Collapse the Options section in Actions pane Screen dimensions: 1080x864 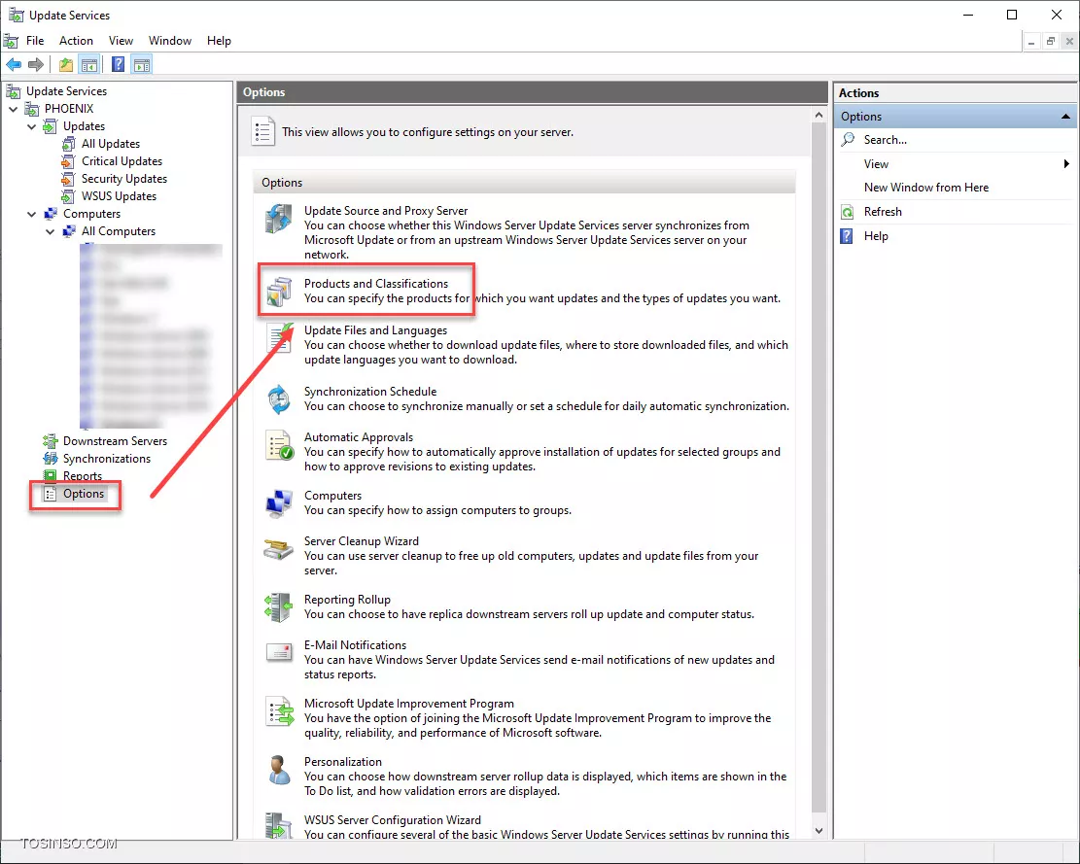tap(1065, 117)
